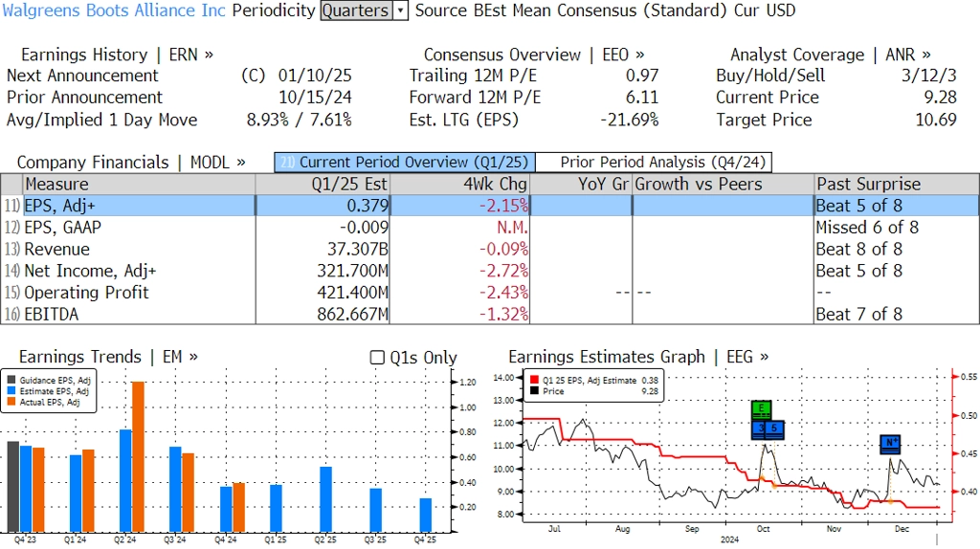Image resolution: width=980 pixels, height=549 pixels.
Task: Click the Estimate EPS, Adj blue legend swatch
Action: (11, 391)
